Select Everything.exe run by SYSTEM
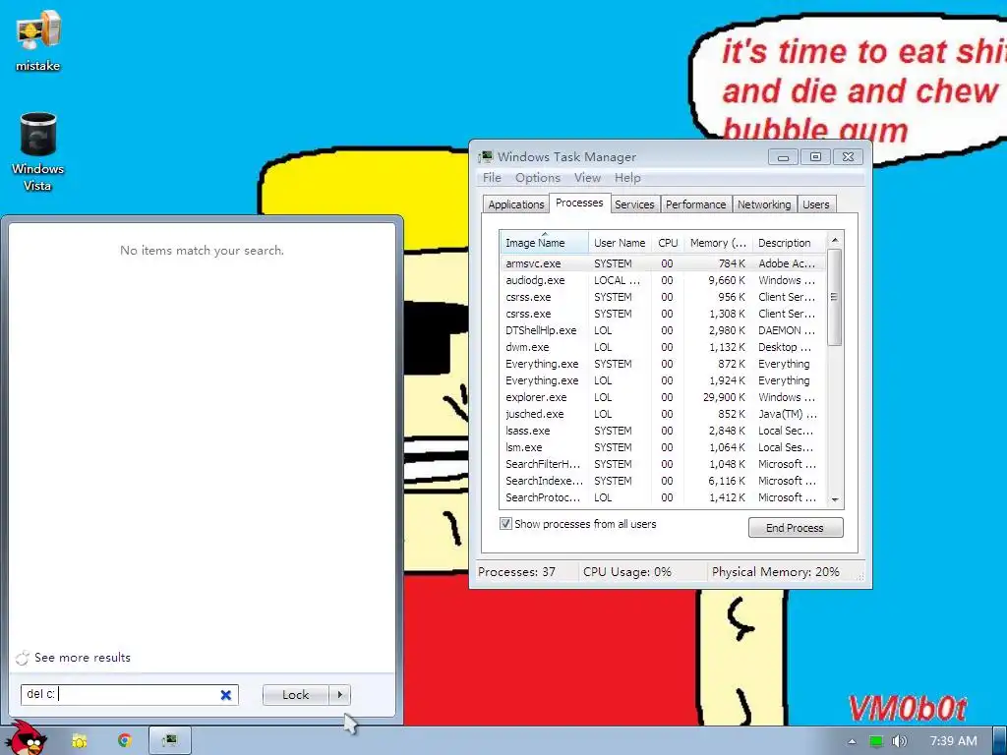Screen dimensions: 1007x755 click(664, 364)
